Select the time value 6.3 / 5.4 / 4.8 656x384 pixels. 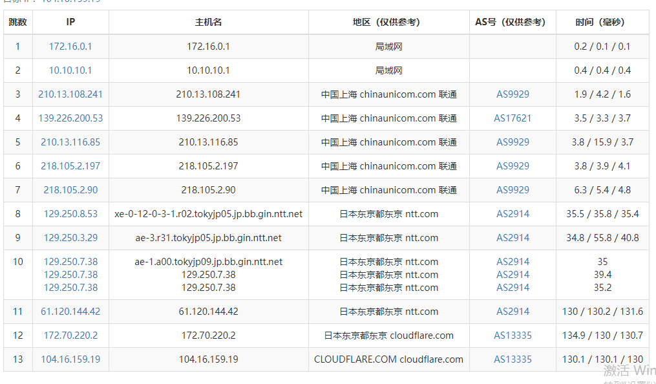click(602, 190)
